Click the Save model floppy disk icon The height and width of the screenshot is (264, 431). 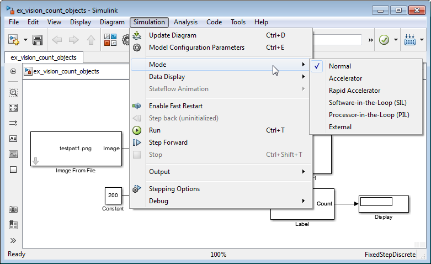pyautogui.click(x=38, y=40)
